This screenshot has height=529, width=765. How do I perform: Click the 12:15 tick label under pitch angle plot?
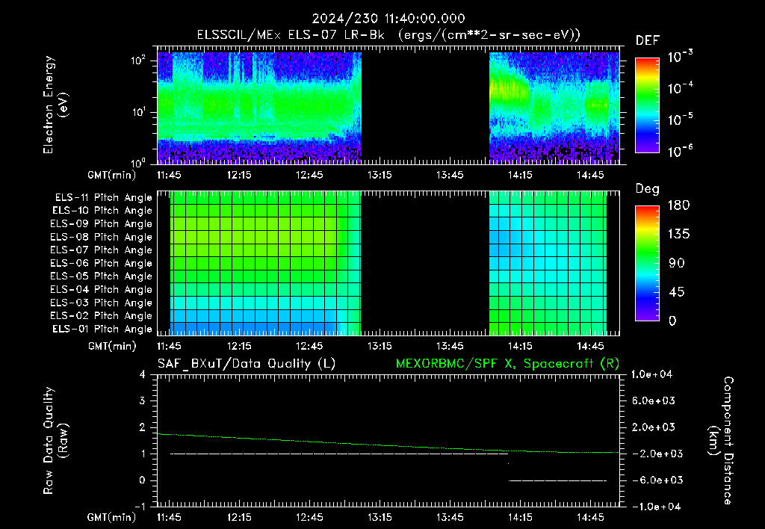[239, 346]
